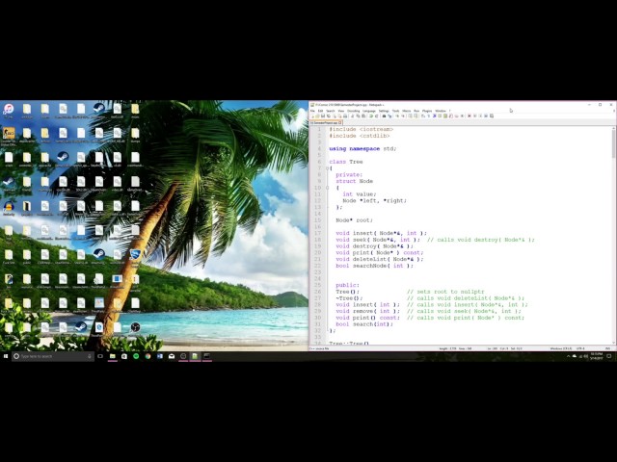
Task: Click the Save Recorded Macro icon
Action: tap(491, 115)
